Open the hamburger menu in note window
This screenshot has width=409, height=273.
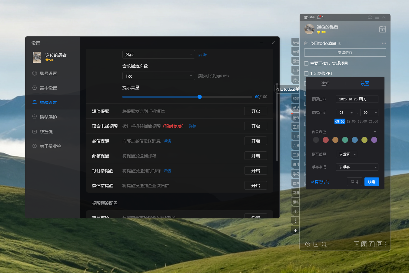point(377,17)
